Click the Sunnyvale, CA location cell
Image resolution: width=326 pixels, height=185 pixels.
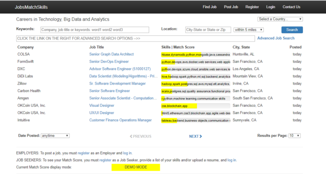click(244, 120)
